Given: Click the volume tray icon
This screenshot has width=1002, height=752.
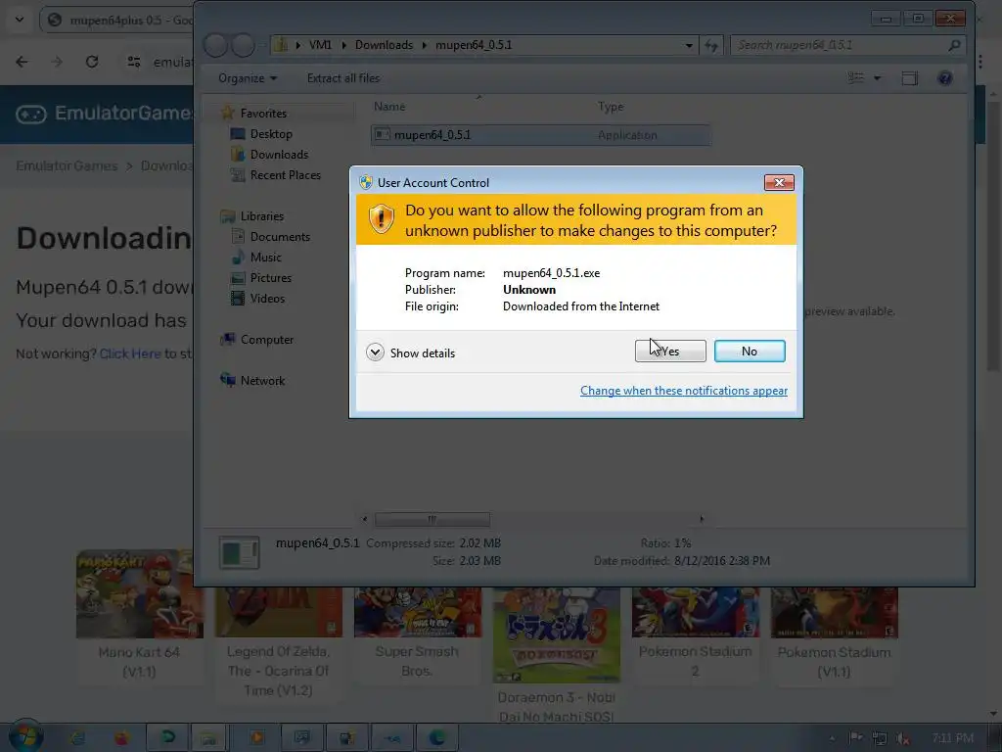Looking at the screenshot, I should 902,738.
